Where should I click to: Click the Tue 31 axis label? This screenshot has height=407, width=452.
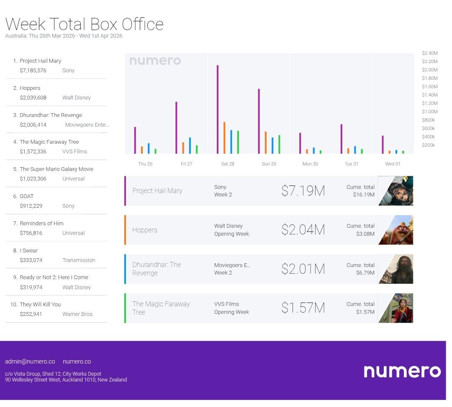coord(351,164)
